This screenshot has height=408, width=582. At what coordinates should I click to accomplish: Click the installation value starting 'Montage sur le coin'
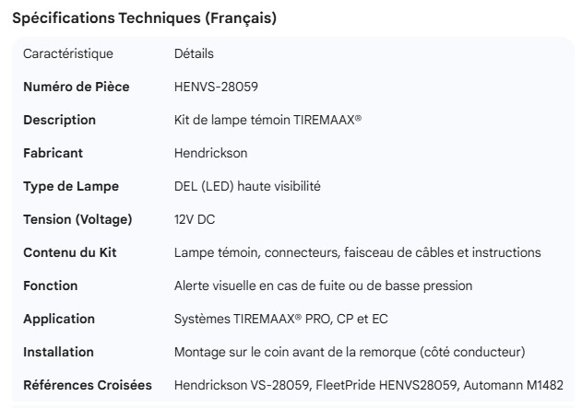click(x=350, y=352)
